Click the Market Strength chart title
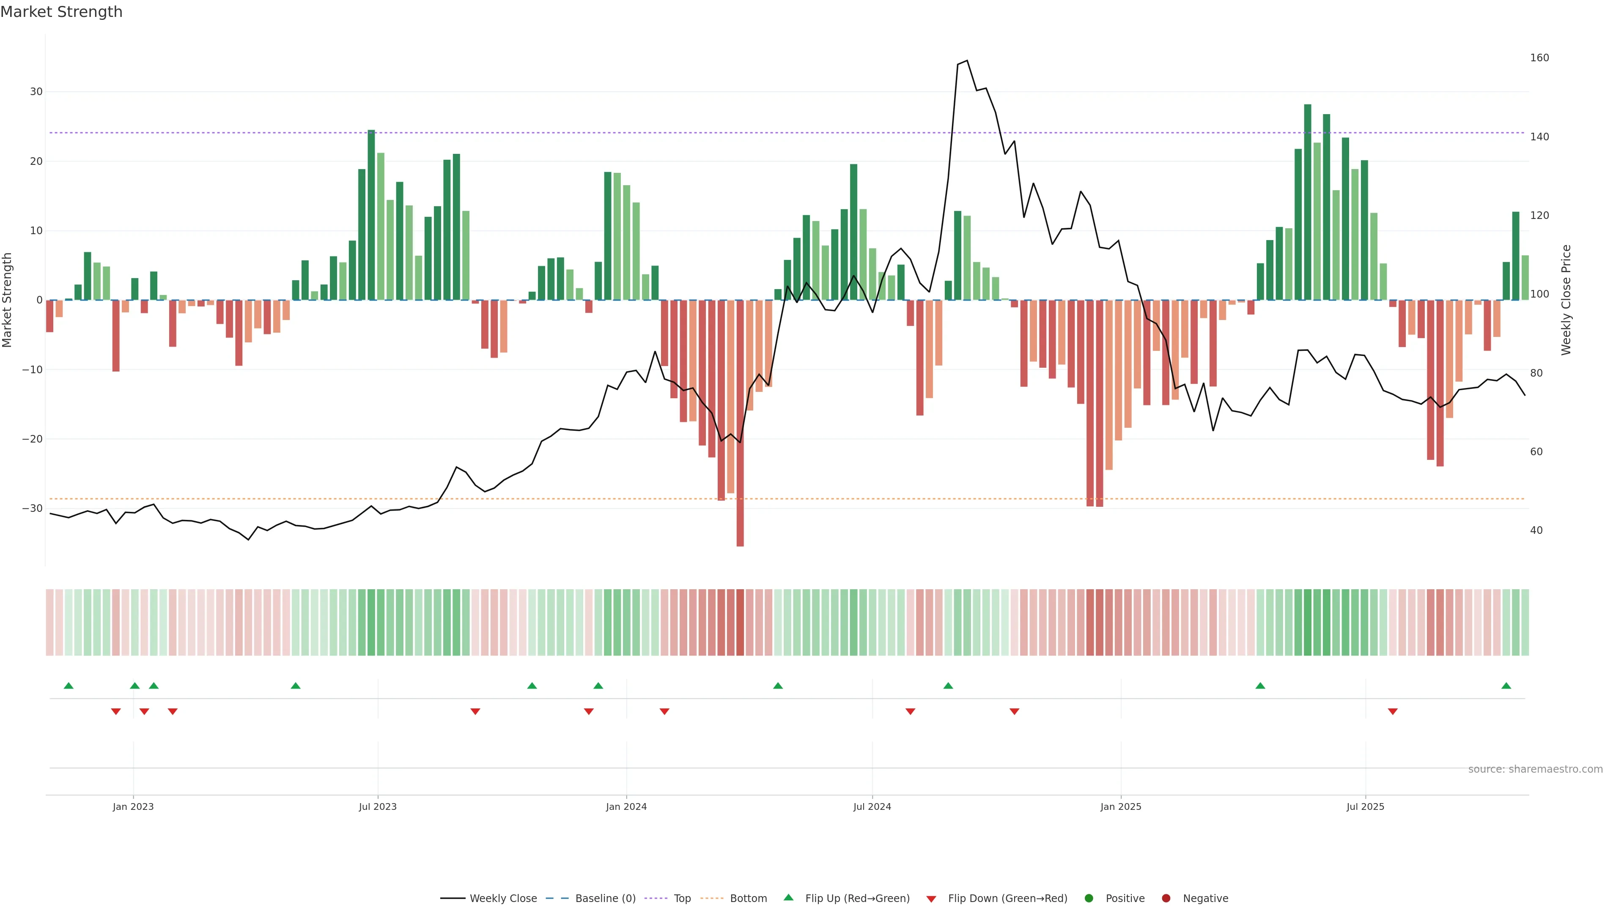Screen dimensions: 1624x913 click(61, 12)
